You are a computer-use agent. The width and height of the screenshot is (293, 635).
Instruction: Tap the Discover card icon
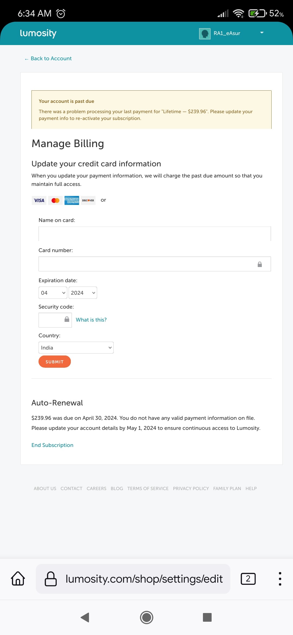pos(88,201)
